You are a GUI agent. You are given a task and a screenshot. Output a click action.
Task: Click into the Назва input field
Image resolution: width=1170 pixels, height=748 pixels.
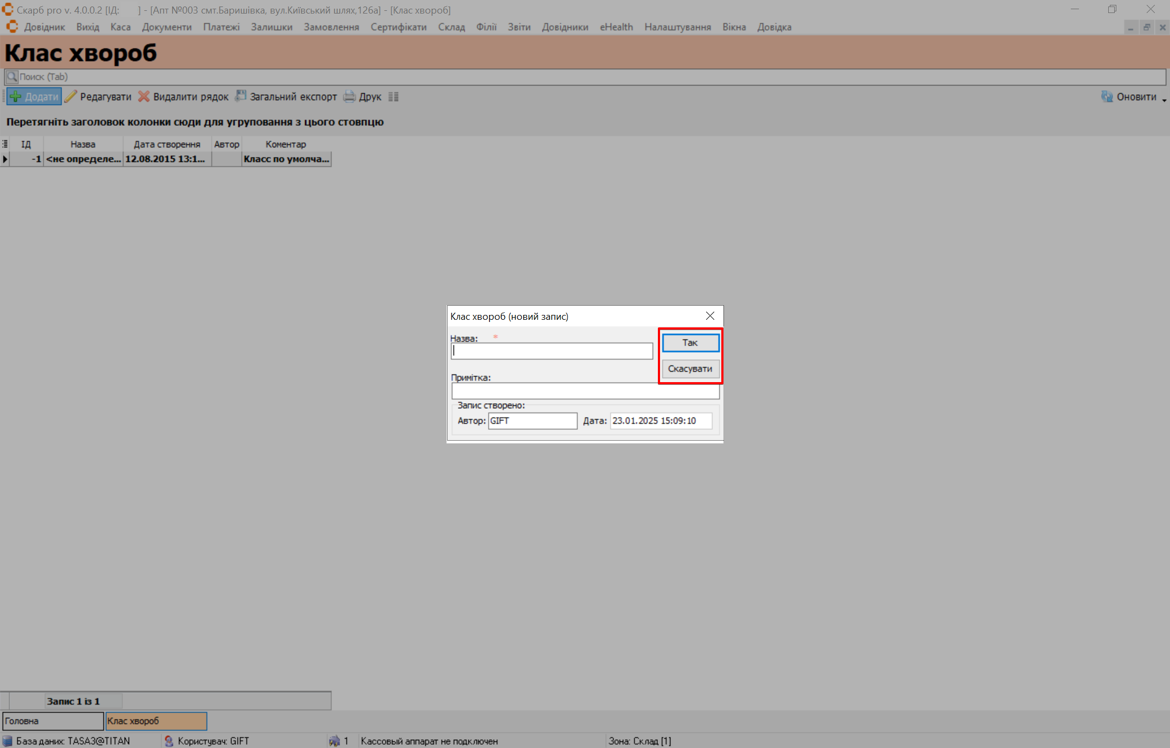coord(552,351)
